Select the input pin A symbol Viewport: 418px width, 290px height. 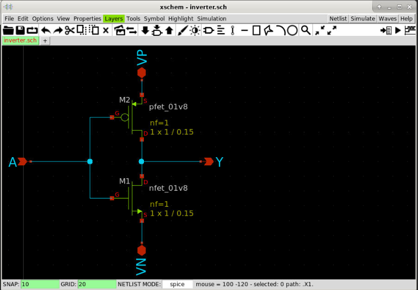click(23, 162)
